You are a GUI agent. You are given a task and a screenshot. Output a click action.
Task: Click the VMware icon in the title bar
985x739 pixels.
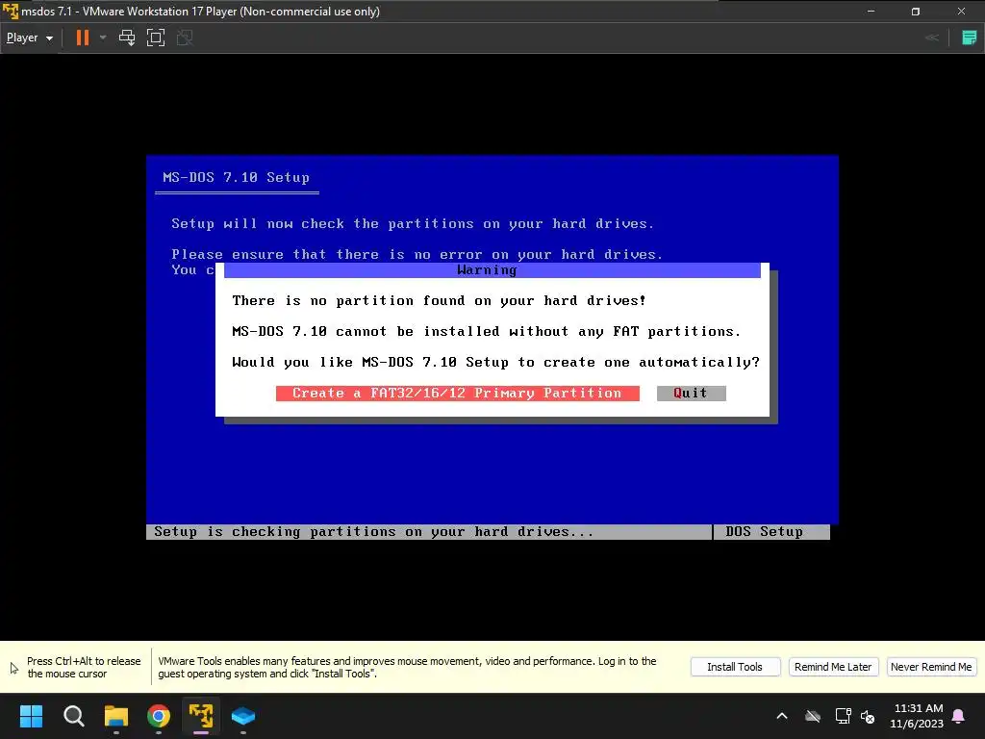[x=10, y=12]
